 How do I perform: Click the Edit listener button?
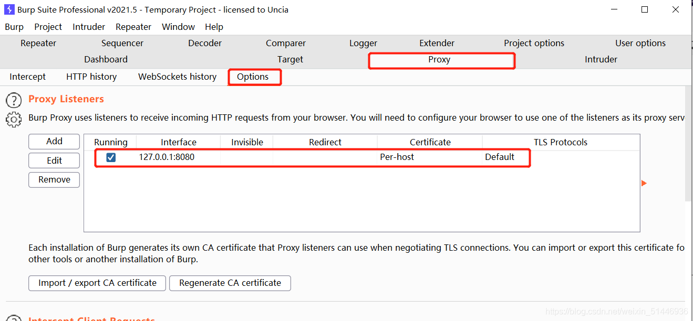pyautogui.click(x=54, y=160)
